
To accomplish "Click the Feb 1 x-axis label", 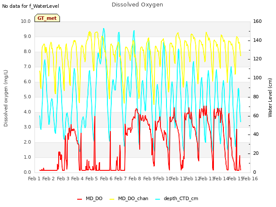I will (x=34, y=179).
